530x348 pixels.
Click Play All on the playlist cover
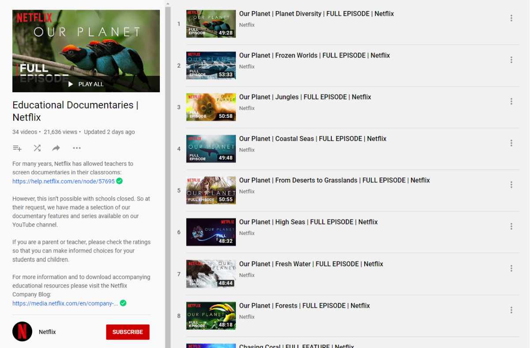(86, 84)
